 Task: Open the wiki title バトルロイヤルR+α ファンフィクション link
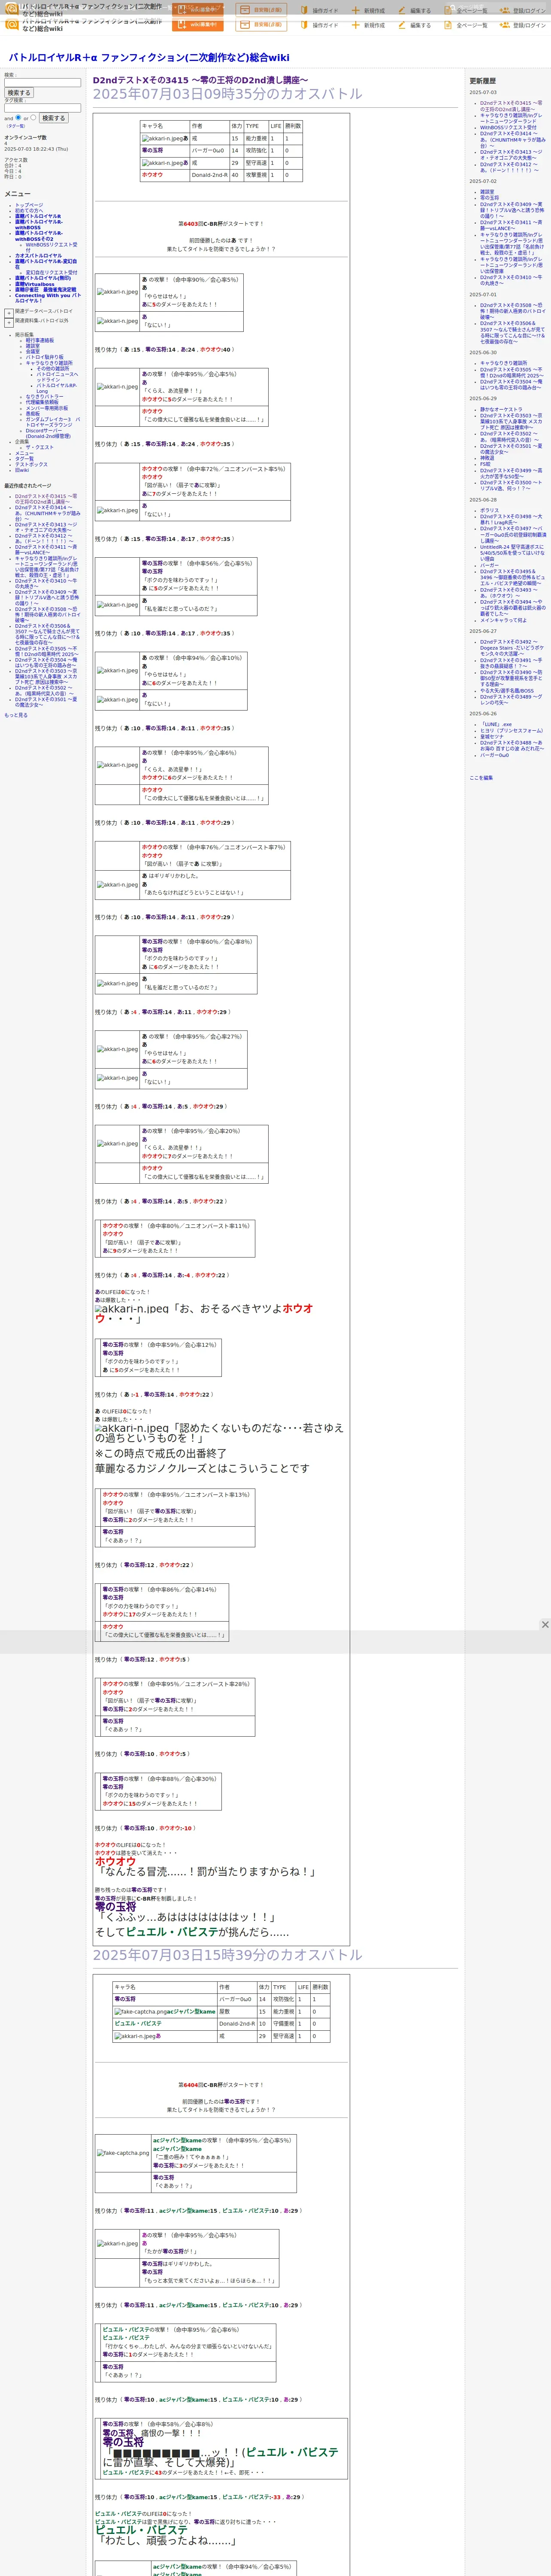pyautogui.click(x=149, y=57)
